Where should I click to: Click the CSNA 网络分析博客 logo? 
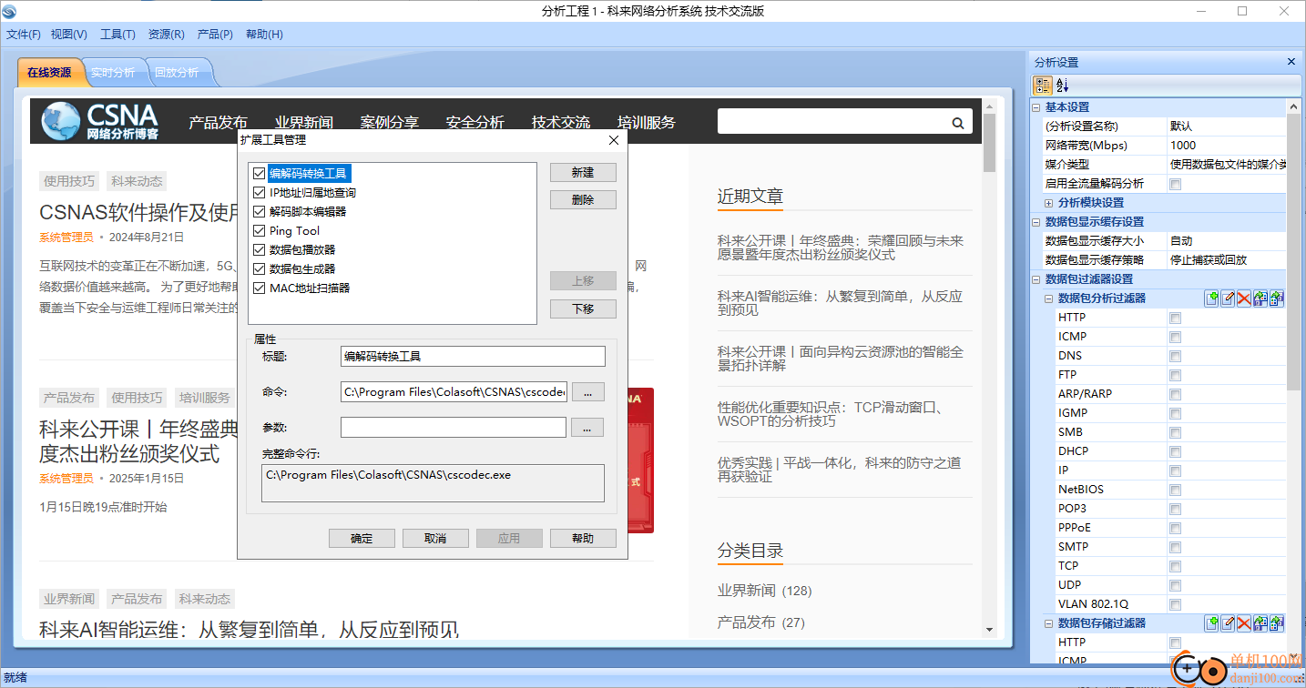(101, 121)
